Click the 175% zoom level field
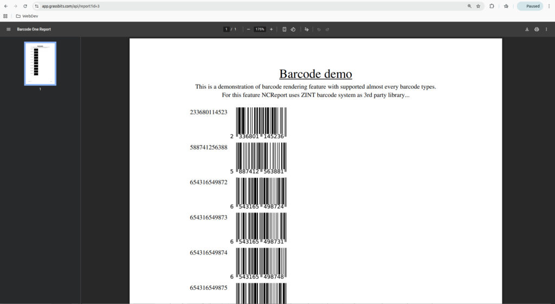The height and width of the screenshot is (304, 555). pyautogui.click(x=260, y=29)
